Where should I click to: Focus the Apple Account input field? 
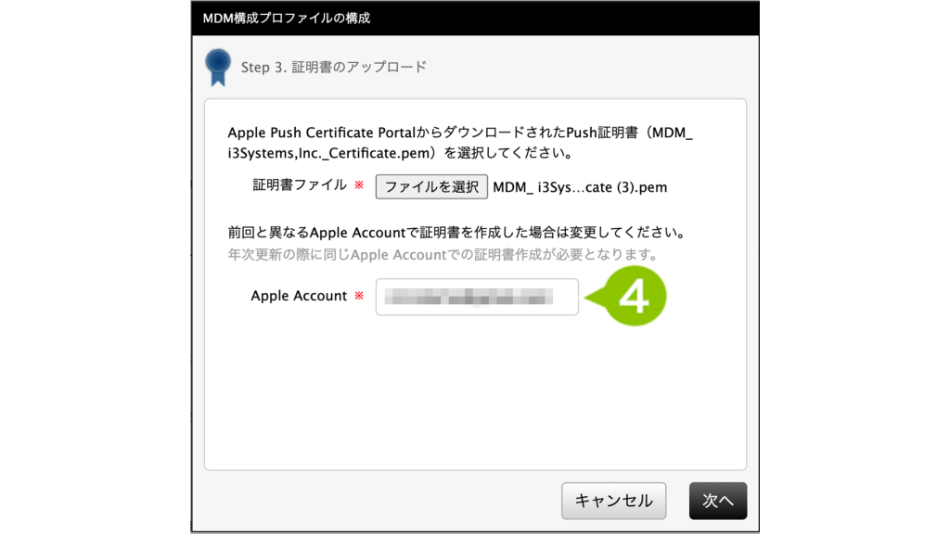[x=477, y=297]
